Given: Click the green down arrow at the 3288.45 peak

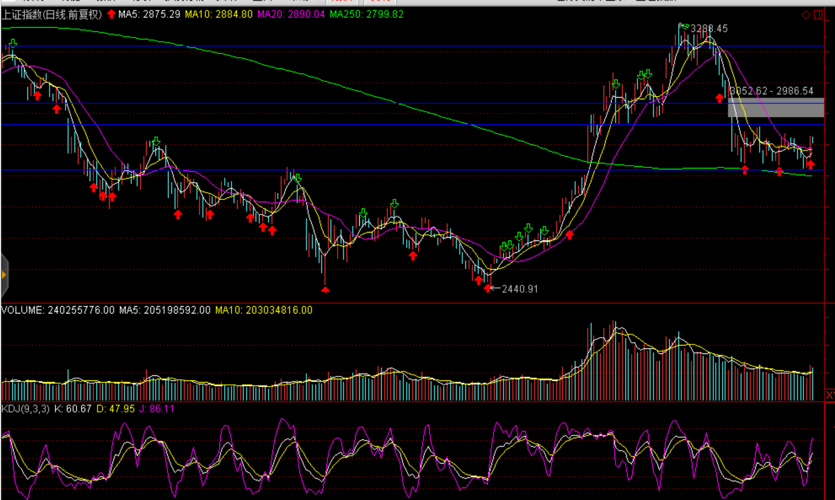Looking at the screenshot, I should [x=683, y=26].
